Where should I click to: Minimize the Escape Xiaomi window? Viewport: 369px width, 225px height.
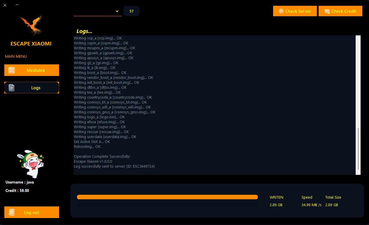pyautogui.click(x=17, y=5)
